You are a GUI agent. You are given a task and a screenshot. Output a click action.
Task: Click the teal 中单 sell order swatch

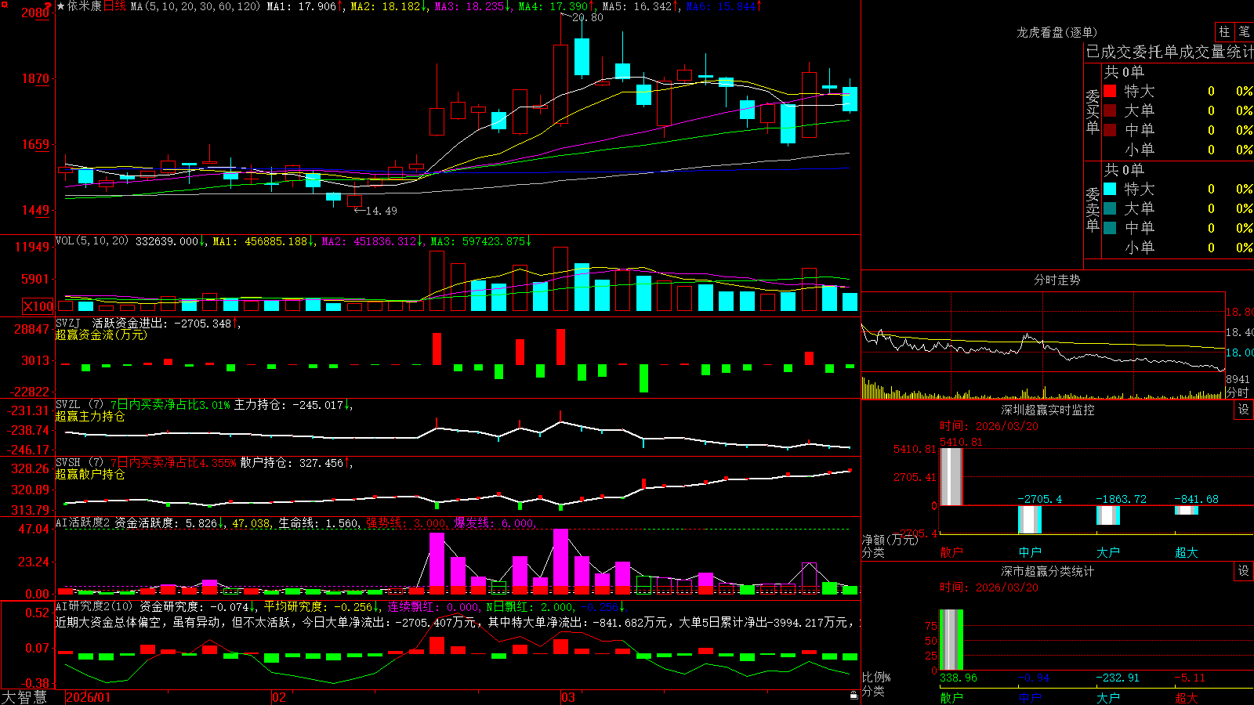pos(1110,228)
